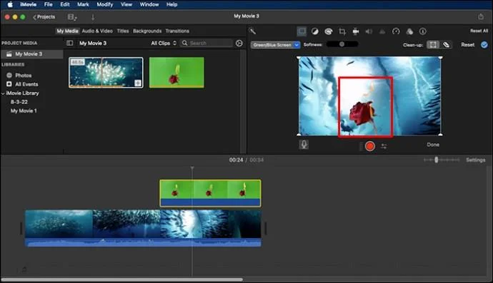Click the viewer preview image
This screenshot has width=493, height=283.
click(369, 96)
